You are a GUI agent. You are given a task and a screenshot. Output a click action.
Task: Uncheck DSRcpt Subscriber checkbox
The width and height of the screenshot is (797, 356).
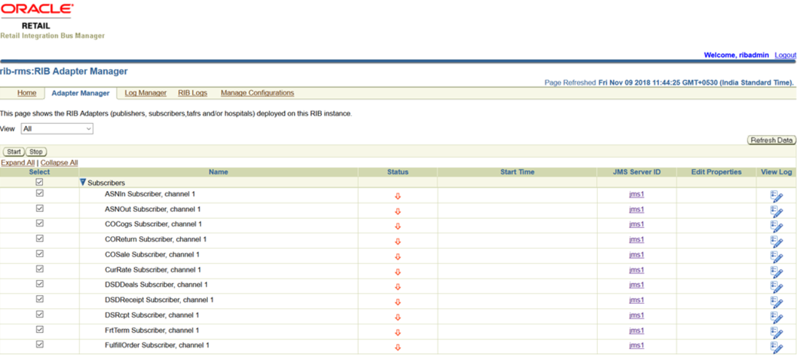click(40, 314)
